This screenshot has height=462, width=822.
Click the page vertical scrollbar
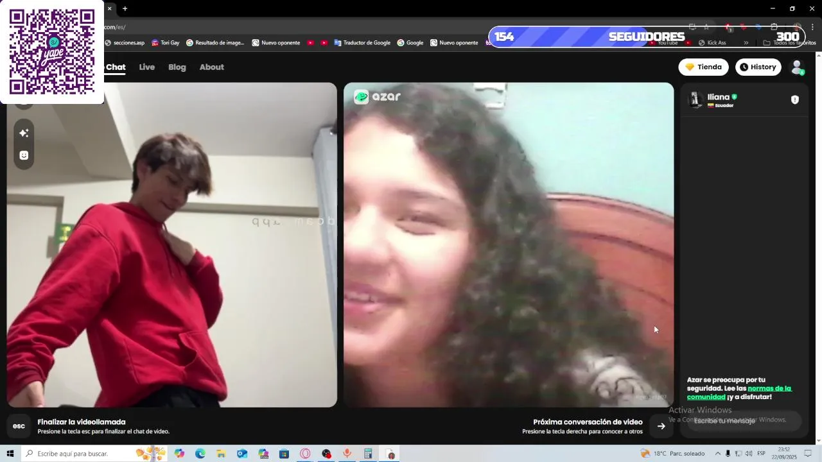[x=818, y=247]
